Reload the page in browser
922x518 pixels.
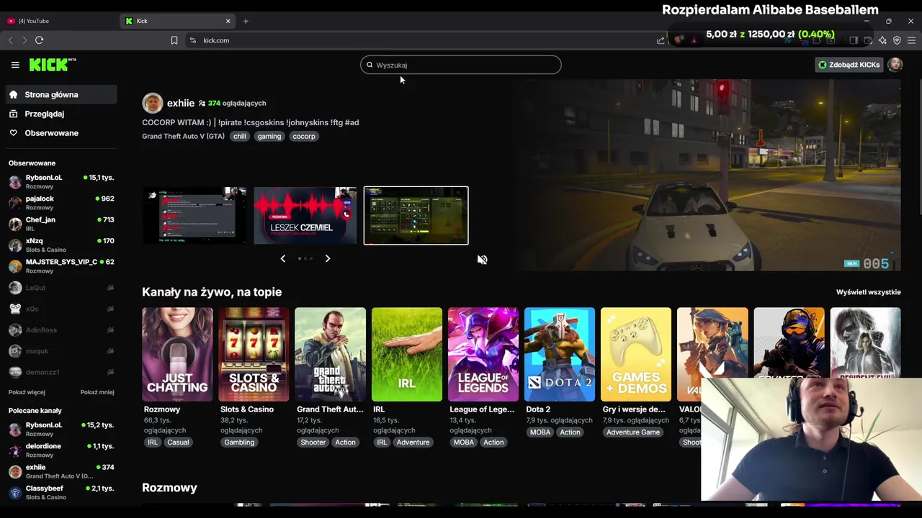coord(39,40)
